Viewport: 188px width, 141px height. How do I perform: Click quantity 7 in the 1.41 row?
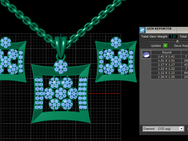[x=186, y=56]
